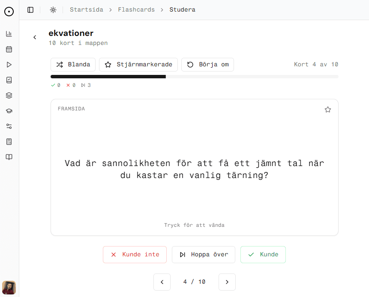Screen dimensions: 369x297
Task: Select the calculator icon in the sidebar
Action: coord(9,142)
